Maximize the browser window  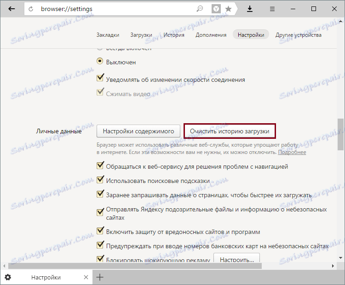point(314,9)
